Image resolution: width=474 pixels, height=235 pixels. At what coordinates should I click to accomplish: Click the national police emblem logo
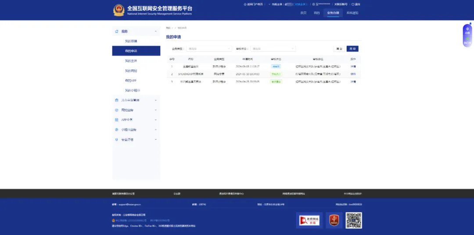click(x=118, y=10)
